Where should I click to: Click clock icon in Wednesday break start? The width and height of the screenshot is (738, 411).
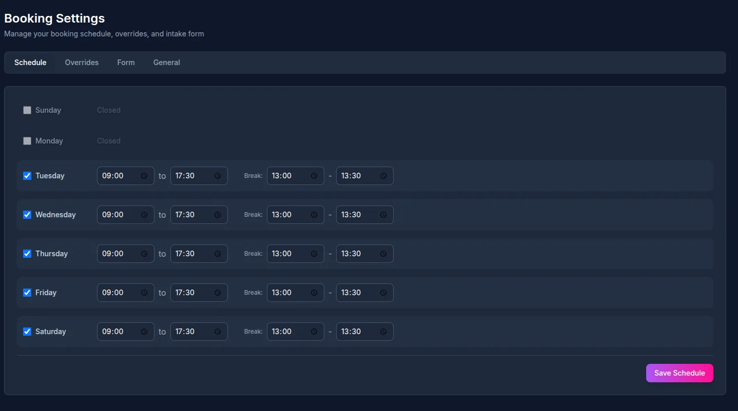tap(314, 215)
